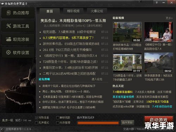Open the 热点推荐 sidebar section
Image resolution: width=176 pixels, height=132 pixels.
pyautogui.click(x=18, y=13)
